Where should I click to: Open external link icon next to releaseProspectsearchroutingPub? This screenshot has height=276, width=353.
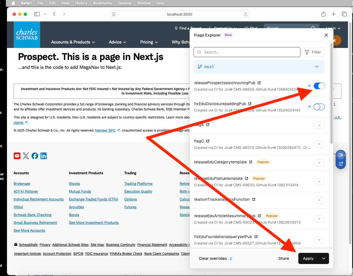[x=259, y=83]
